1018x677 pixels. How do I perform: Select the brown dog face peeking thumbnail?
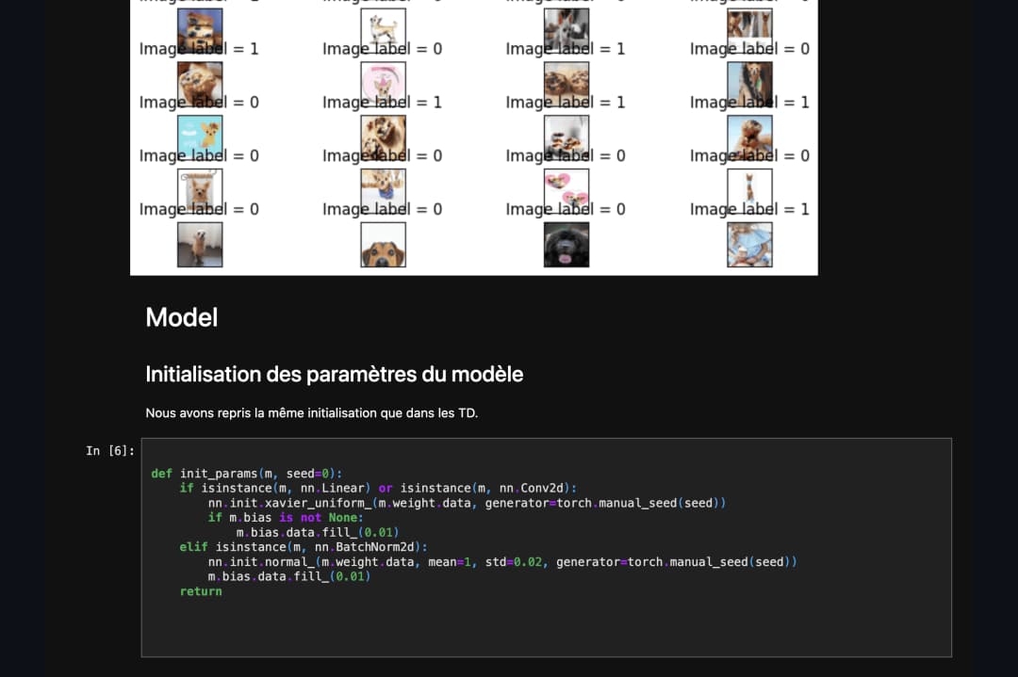(383, 245)
